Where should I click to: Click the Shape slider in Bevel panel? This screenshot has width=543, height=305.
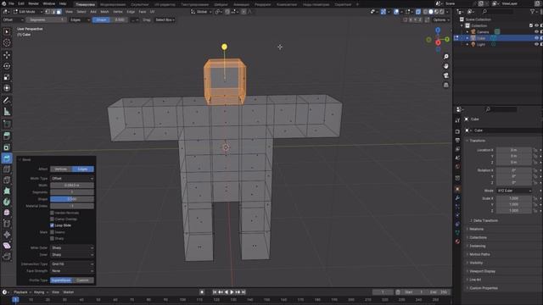click(72, 199)
